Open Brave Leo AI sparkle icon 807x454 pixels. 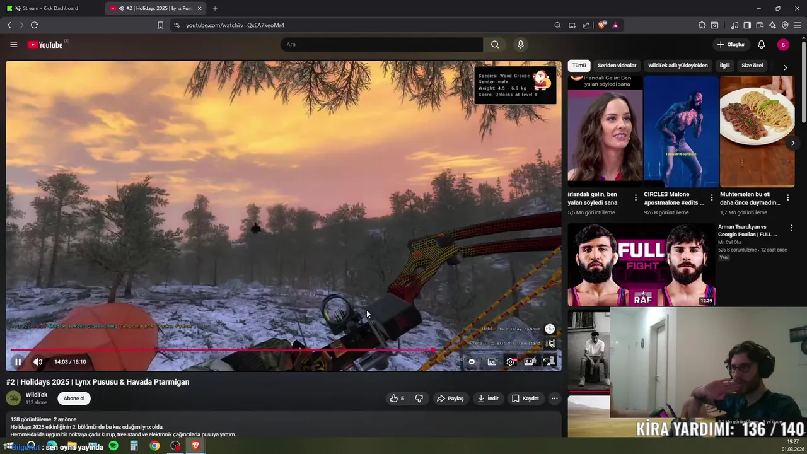772,25
